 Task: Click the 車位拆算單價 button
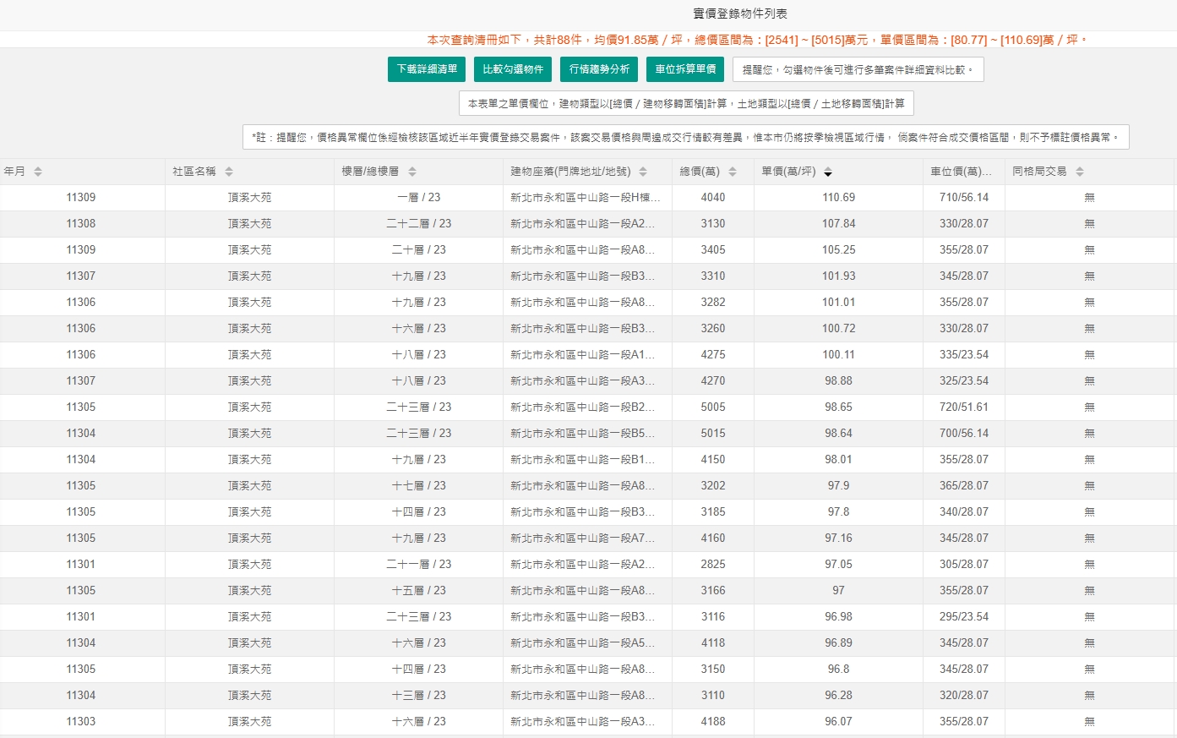point(687,69)
